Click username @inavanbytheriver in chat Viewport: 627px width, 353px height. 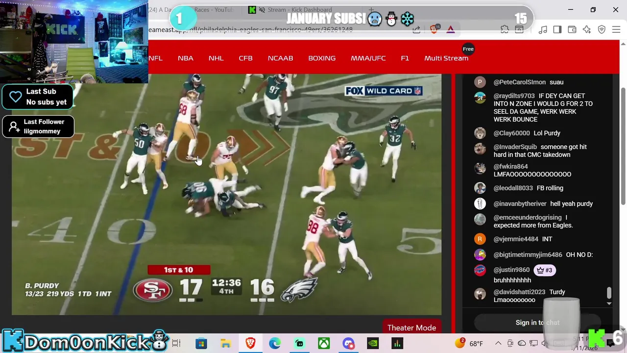coord(520,203)
